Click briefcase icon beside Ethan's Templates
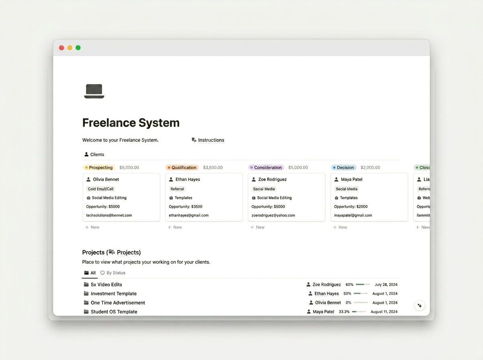 (x=171, y=198)
